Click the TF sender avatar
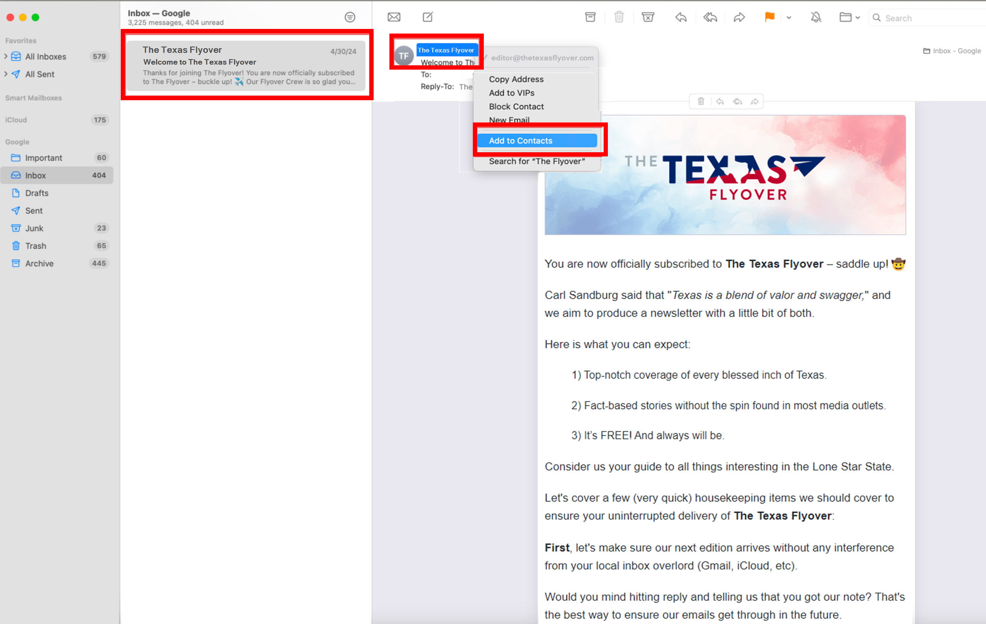Image resolution: width=986 pixels, height=624 pixels. pyautogui.click(x=404, y=56)
